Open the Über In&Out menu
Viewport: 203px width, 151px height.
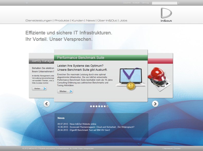pos(107,21)
